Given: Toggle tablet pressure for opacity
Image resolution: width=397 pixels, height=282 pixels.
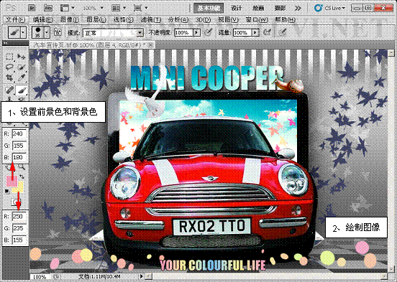Looking at the screenshot, I should click(208, 32).
